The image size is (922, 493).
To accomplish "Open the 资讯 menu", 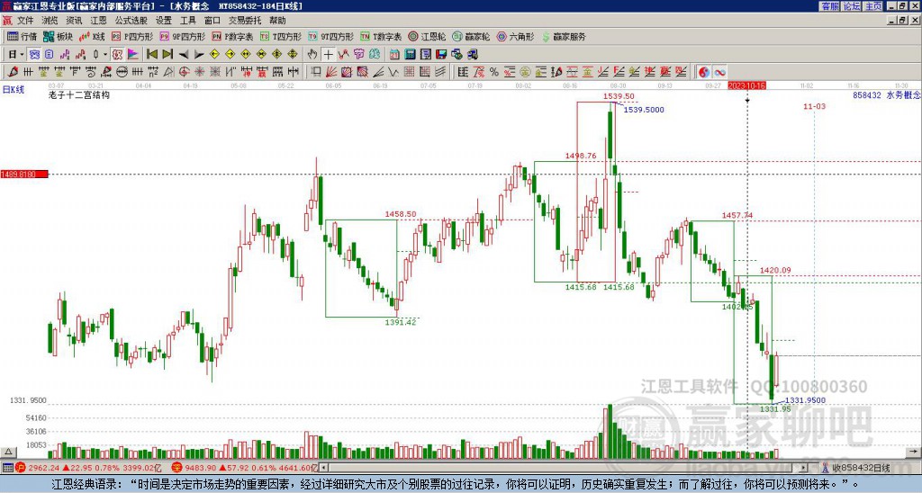I will coord(74,21).
